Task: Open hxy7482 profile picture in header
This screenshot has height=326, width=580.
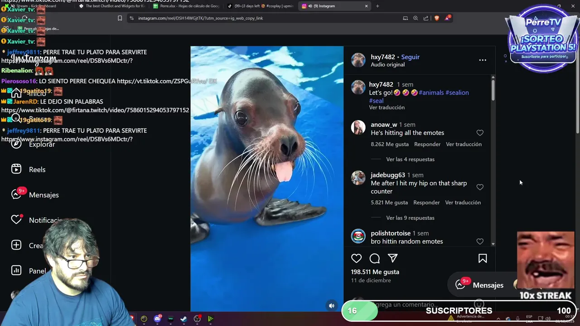Action: tap(358, 60)
